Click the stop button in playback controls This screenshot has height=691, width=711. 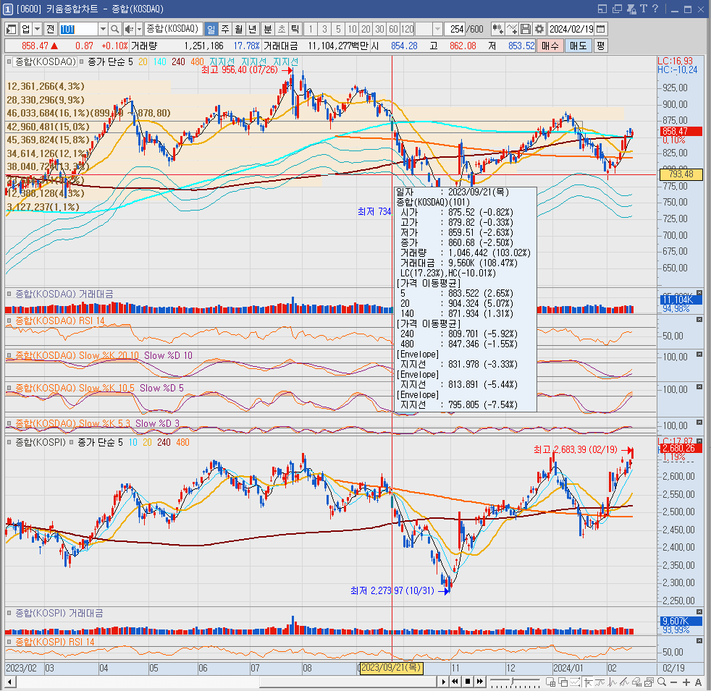pos(468,682)
